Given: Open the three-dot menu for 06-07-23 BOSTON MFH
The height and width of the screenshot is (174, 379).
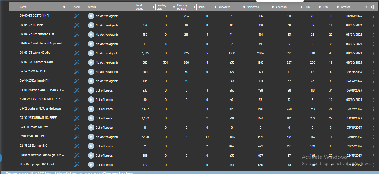Looking at the screenshot, I should pos(373,16).
